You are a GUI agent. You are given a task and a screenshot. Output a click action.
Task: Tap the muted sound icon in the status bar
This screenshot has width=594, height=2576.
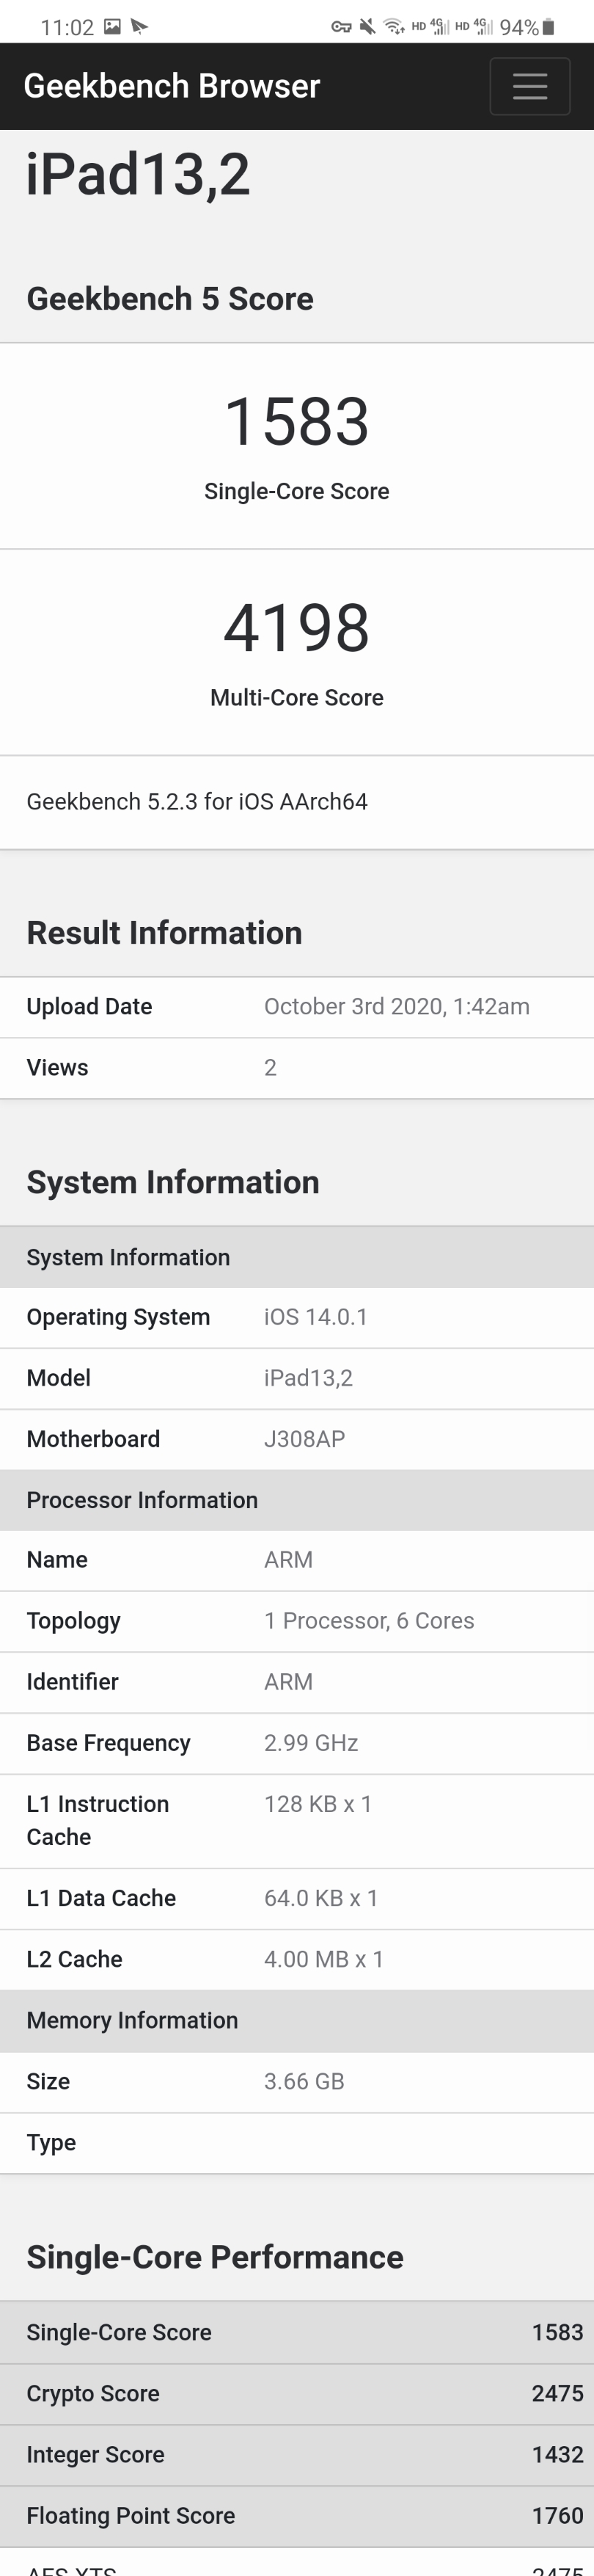(x=368, y=27)
